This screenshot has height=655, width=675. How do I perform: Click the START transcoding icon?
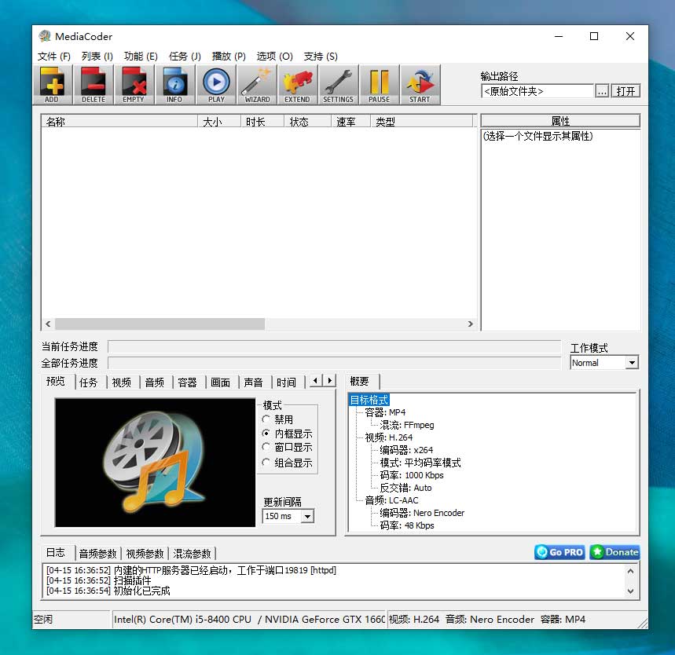coord(420,85)
